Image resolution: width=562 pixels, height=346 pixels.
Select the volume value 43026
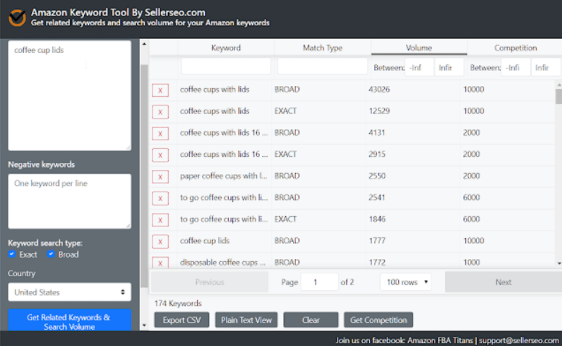379,90
